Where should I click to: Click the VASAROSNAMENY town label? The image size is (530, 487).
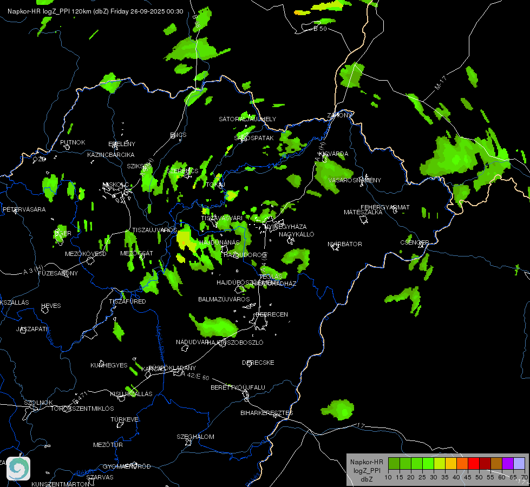click(x=355, y=180)
